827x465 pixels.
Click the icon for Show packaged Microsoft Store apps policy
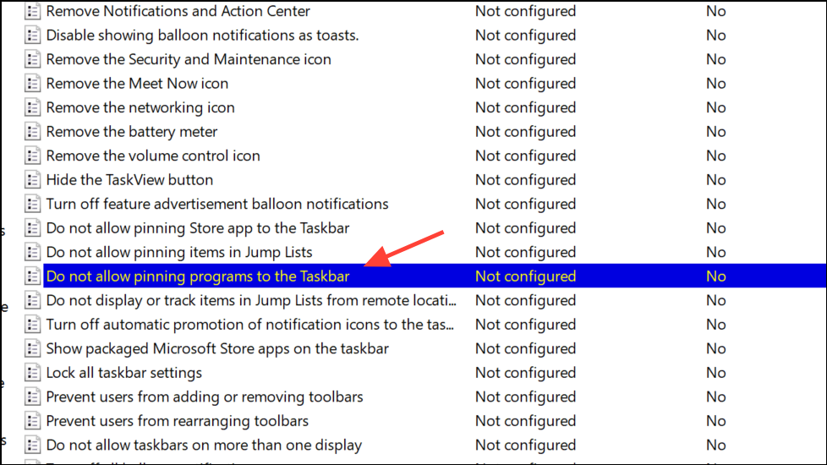point(33,348)
